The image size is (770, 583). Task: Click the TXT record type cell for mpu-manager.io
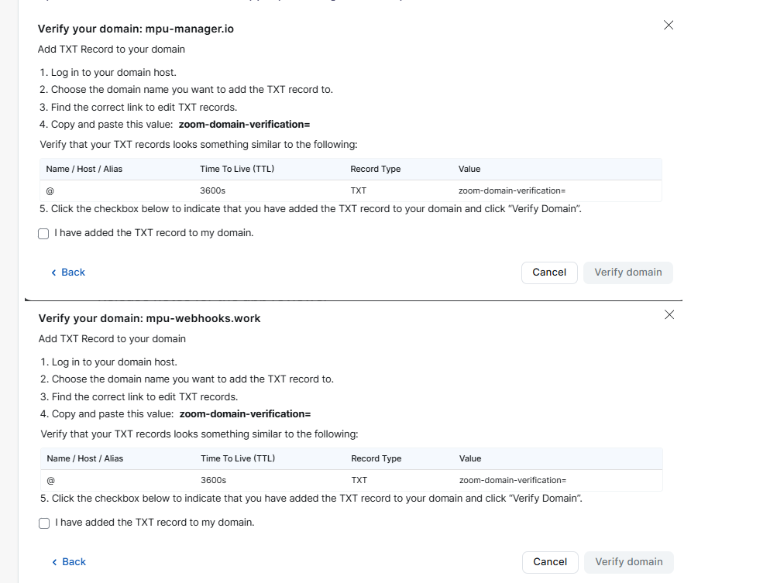click(x=359, y=190)
